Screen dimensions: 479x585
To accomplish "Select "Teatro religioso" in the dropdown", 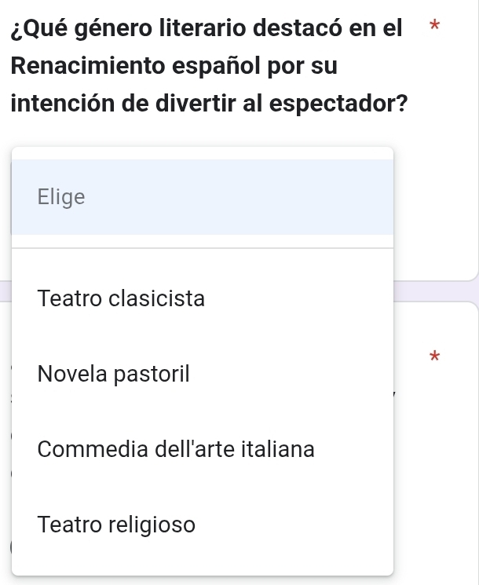I will 116,524.
